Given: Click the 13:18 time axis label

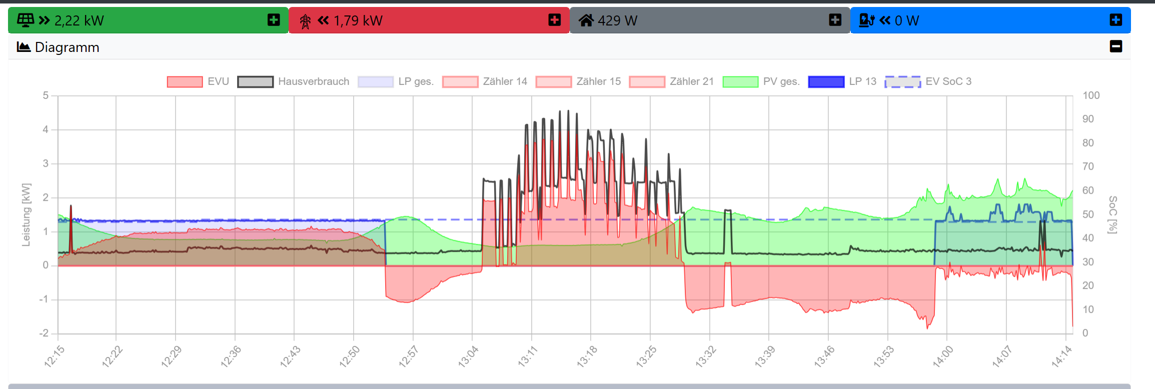Looking at the screenshot, I should (x=587, y=357).
